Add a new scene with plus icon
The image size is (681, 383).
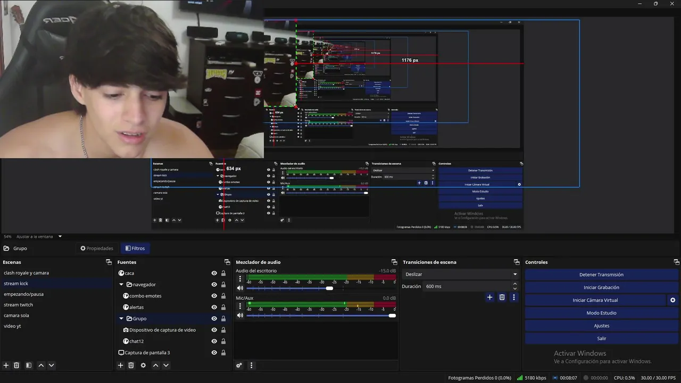(6, 365)
